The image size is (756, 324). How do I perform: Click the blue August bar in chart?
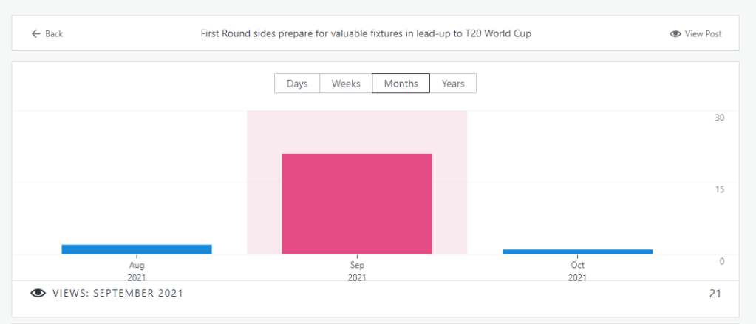(x=137, y=249)
